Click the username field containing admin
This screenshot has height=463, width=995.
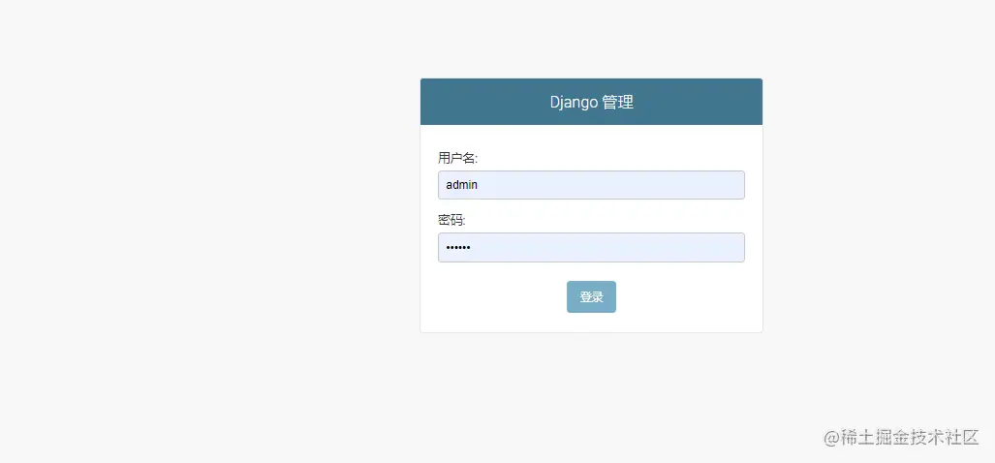click(x=591, y=185)
